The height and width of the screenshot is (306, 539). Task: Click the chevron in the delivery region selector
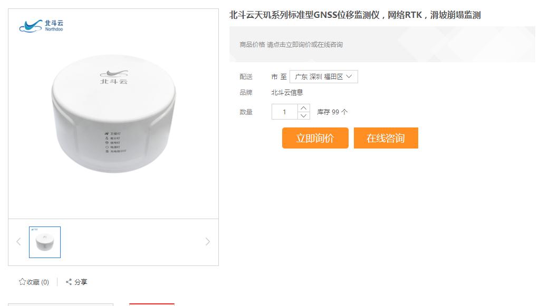tap(349, 76)
